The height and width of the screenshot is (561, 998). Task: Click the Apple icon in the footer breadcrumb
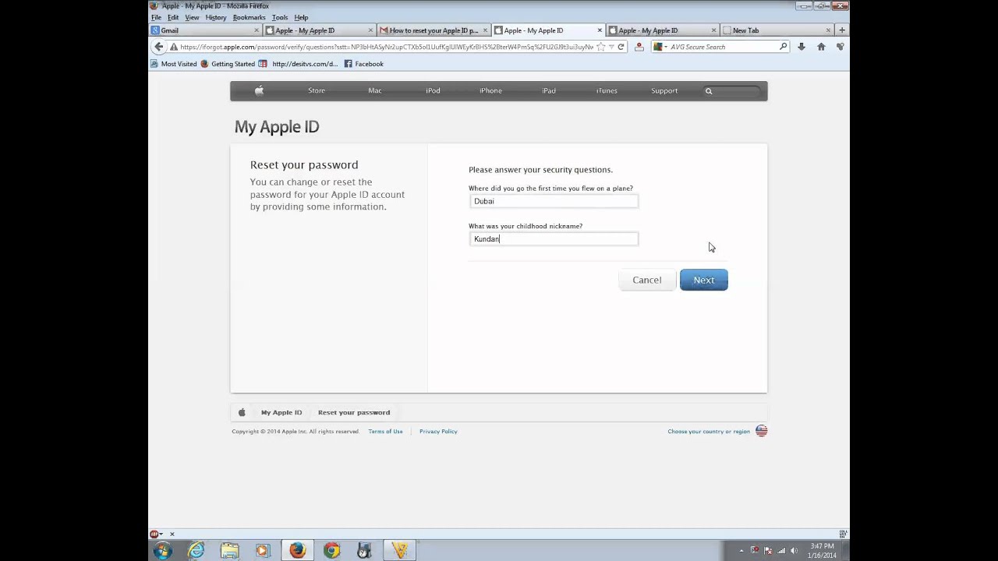pos(242,412)
